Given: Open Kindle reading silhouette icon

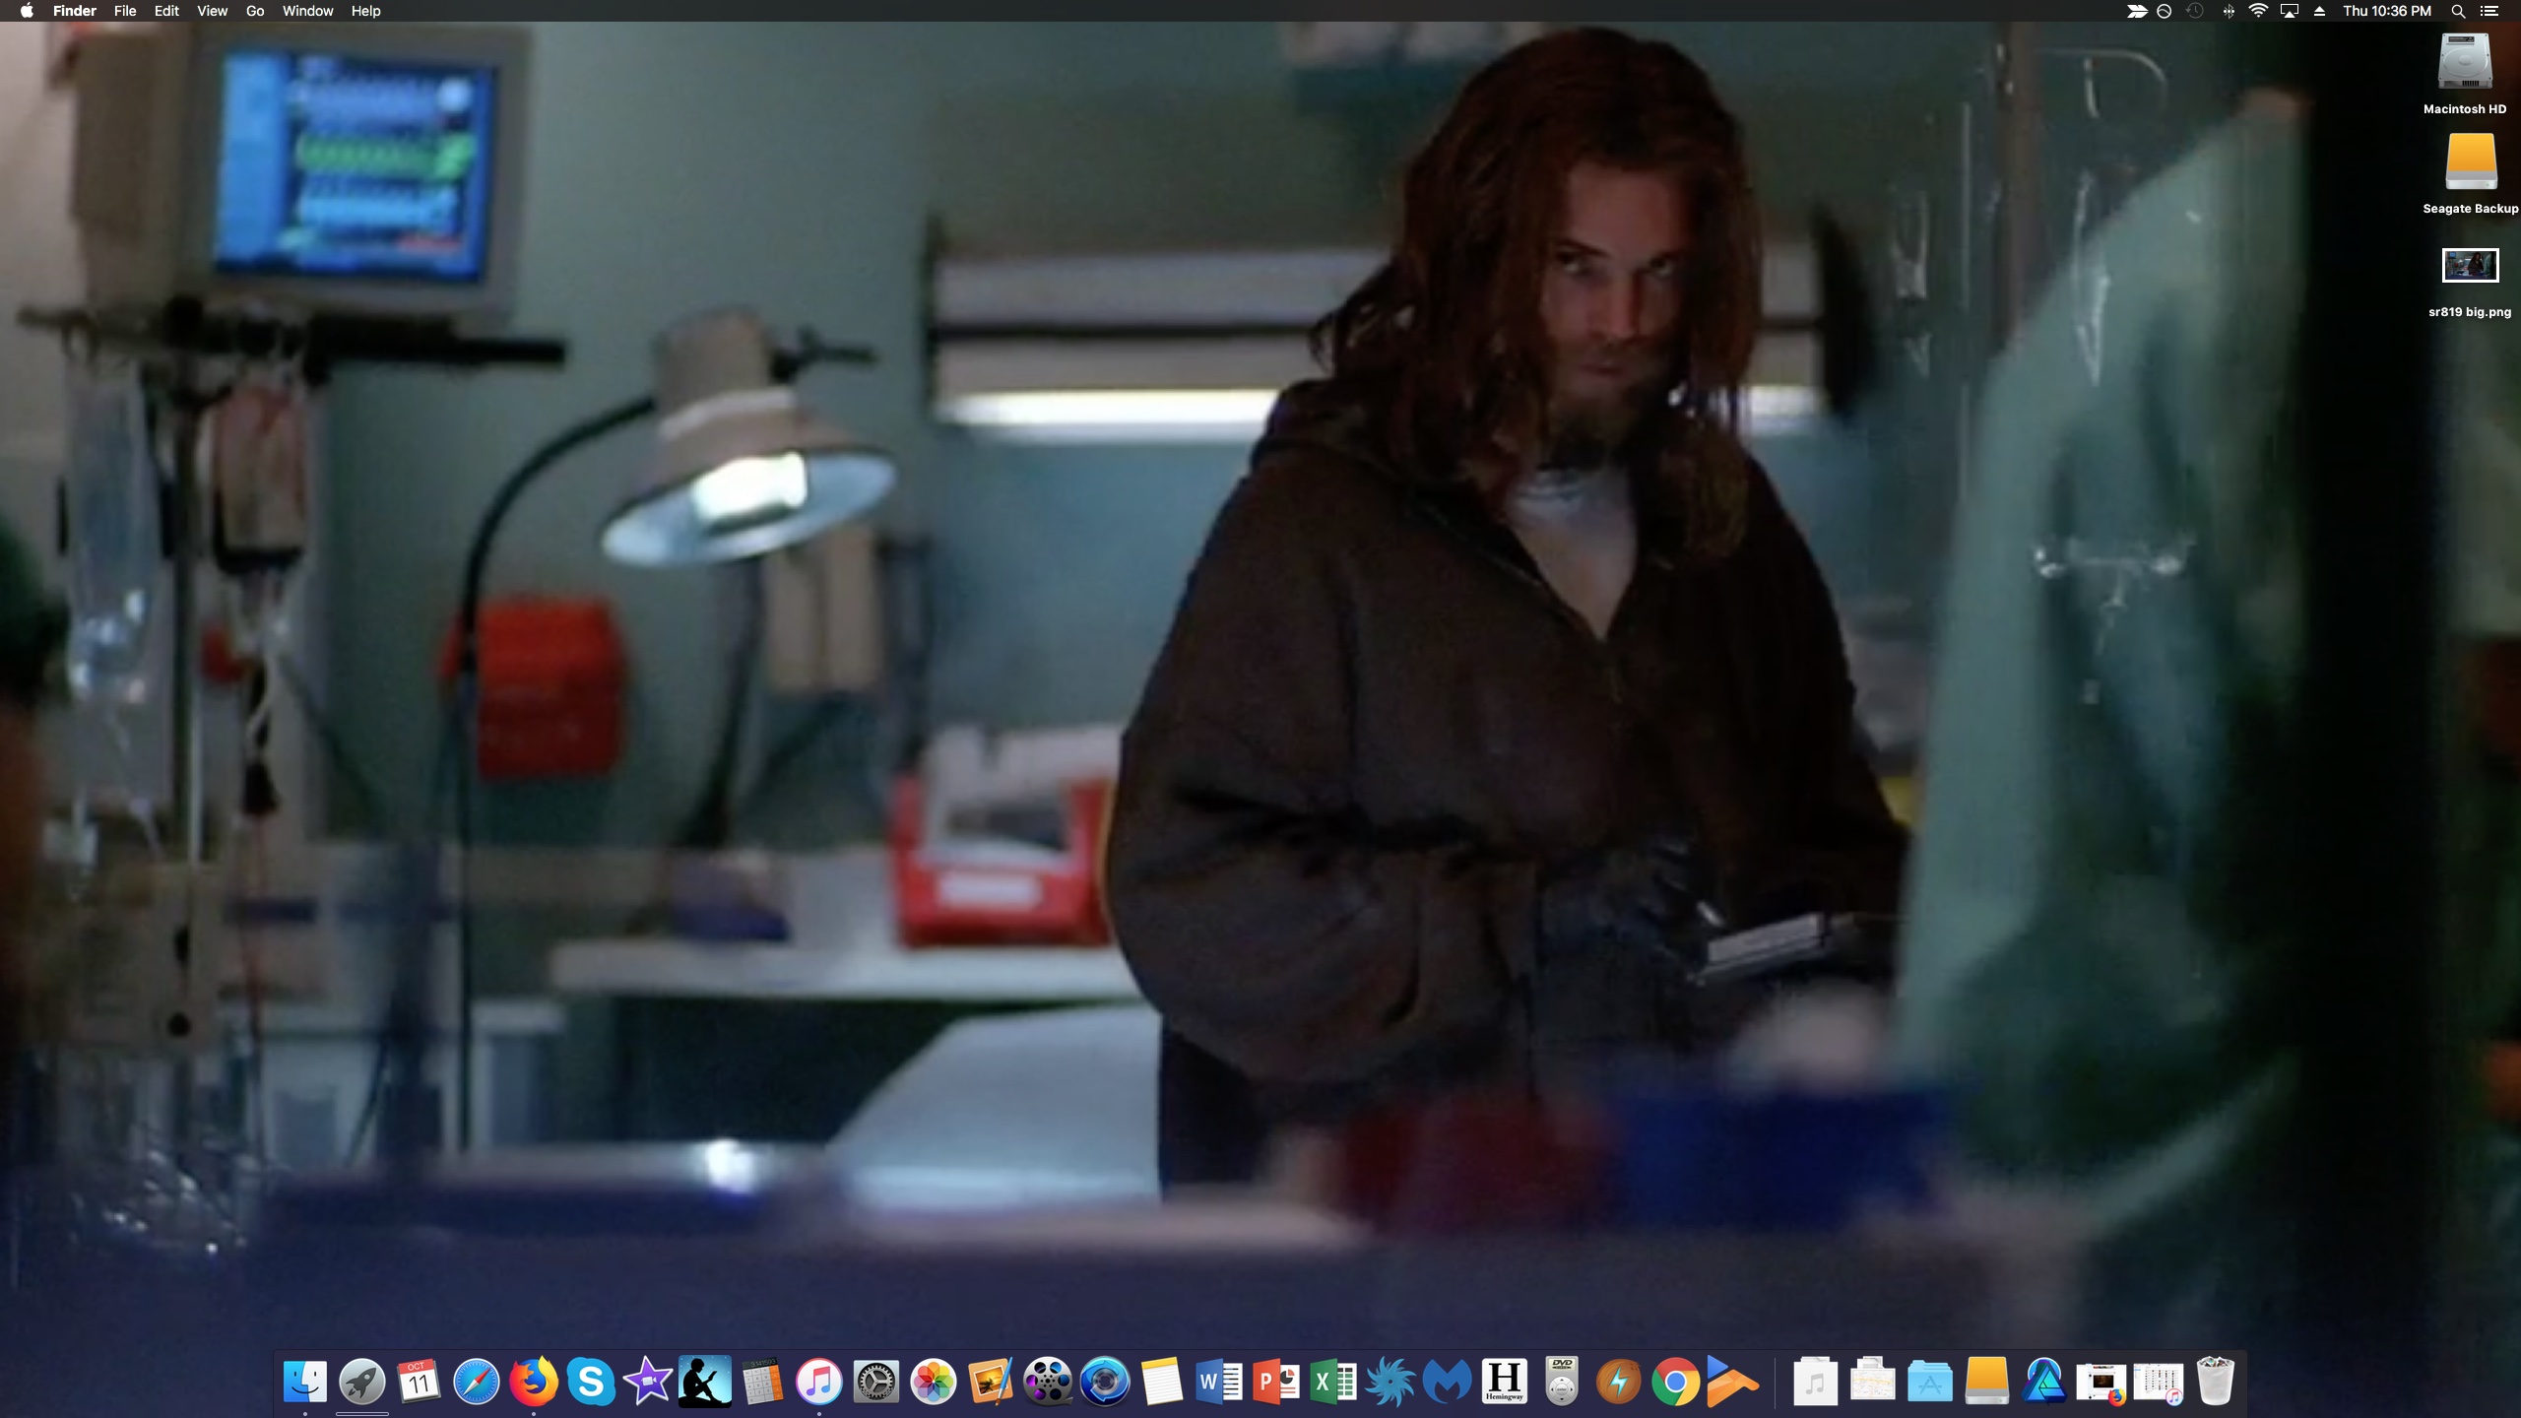Looking at the screenshot, I should click(x=705, y=1382).
